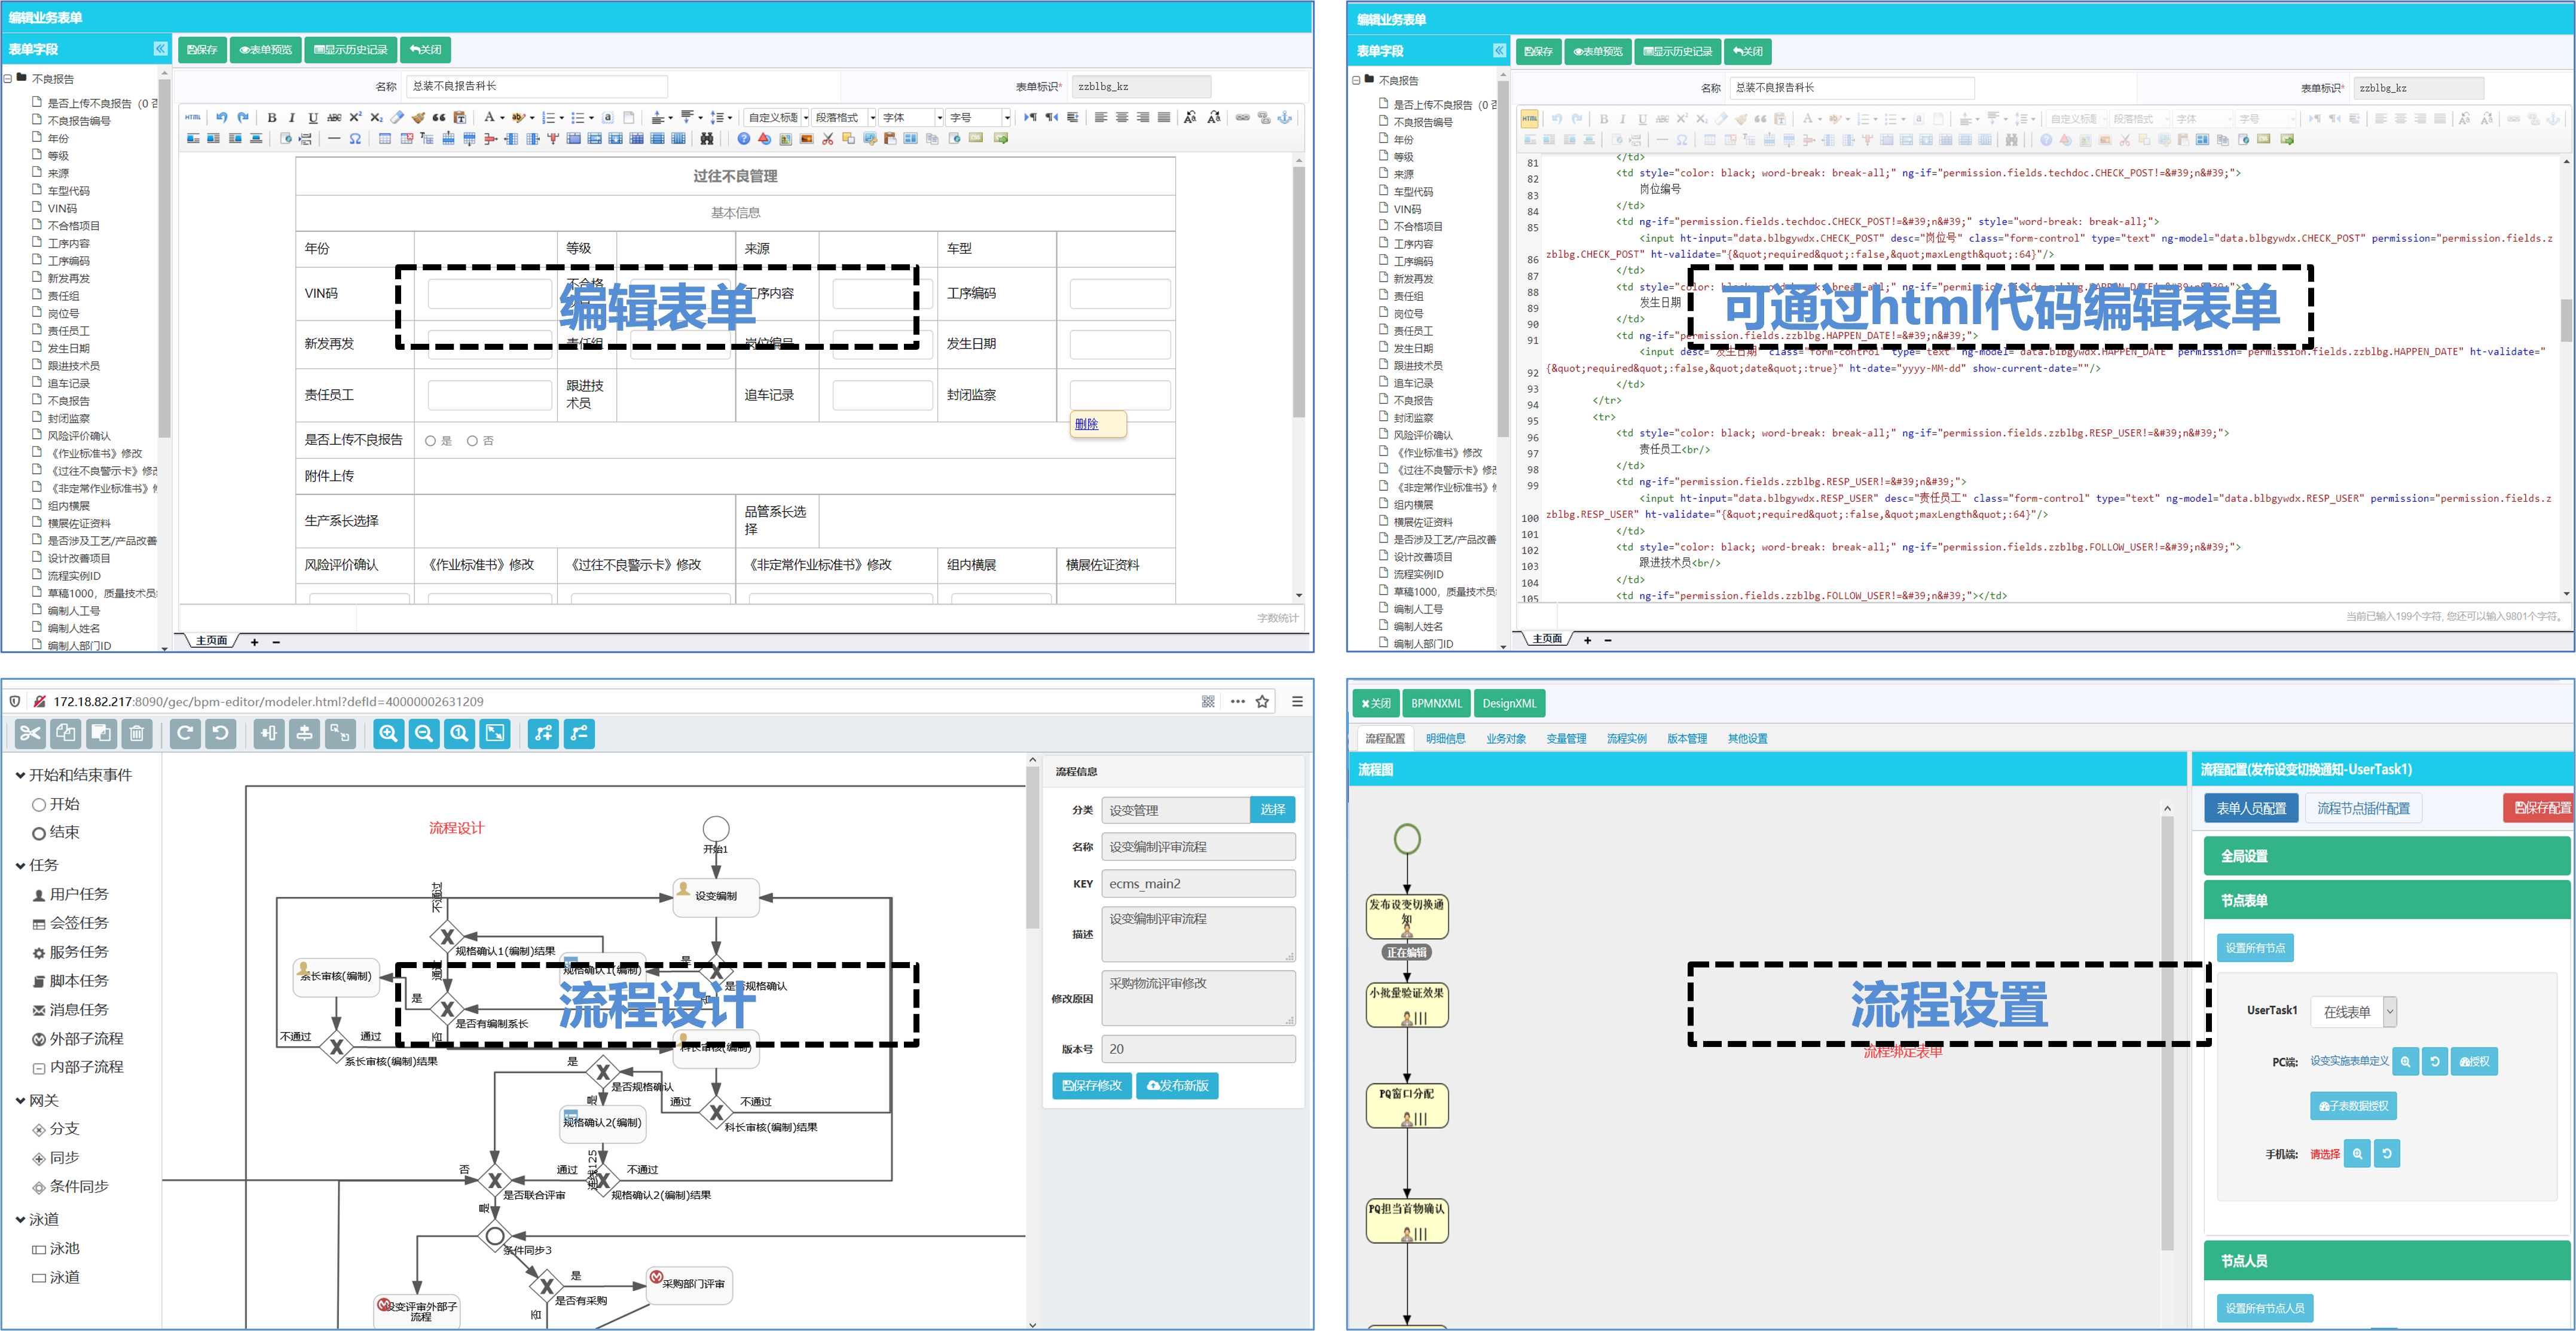2576x1331 pixels.
Task: Switch to the 明细信息 tab
Action: (x=1445, y=739)
